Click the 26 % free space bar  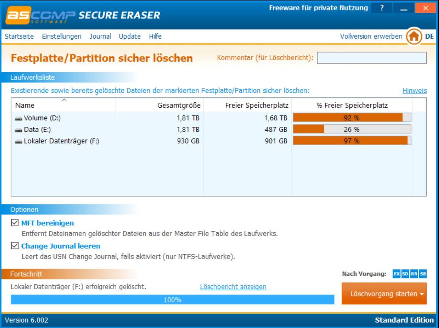tap(352, 129)
